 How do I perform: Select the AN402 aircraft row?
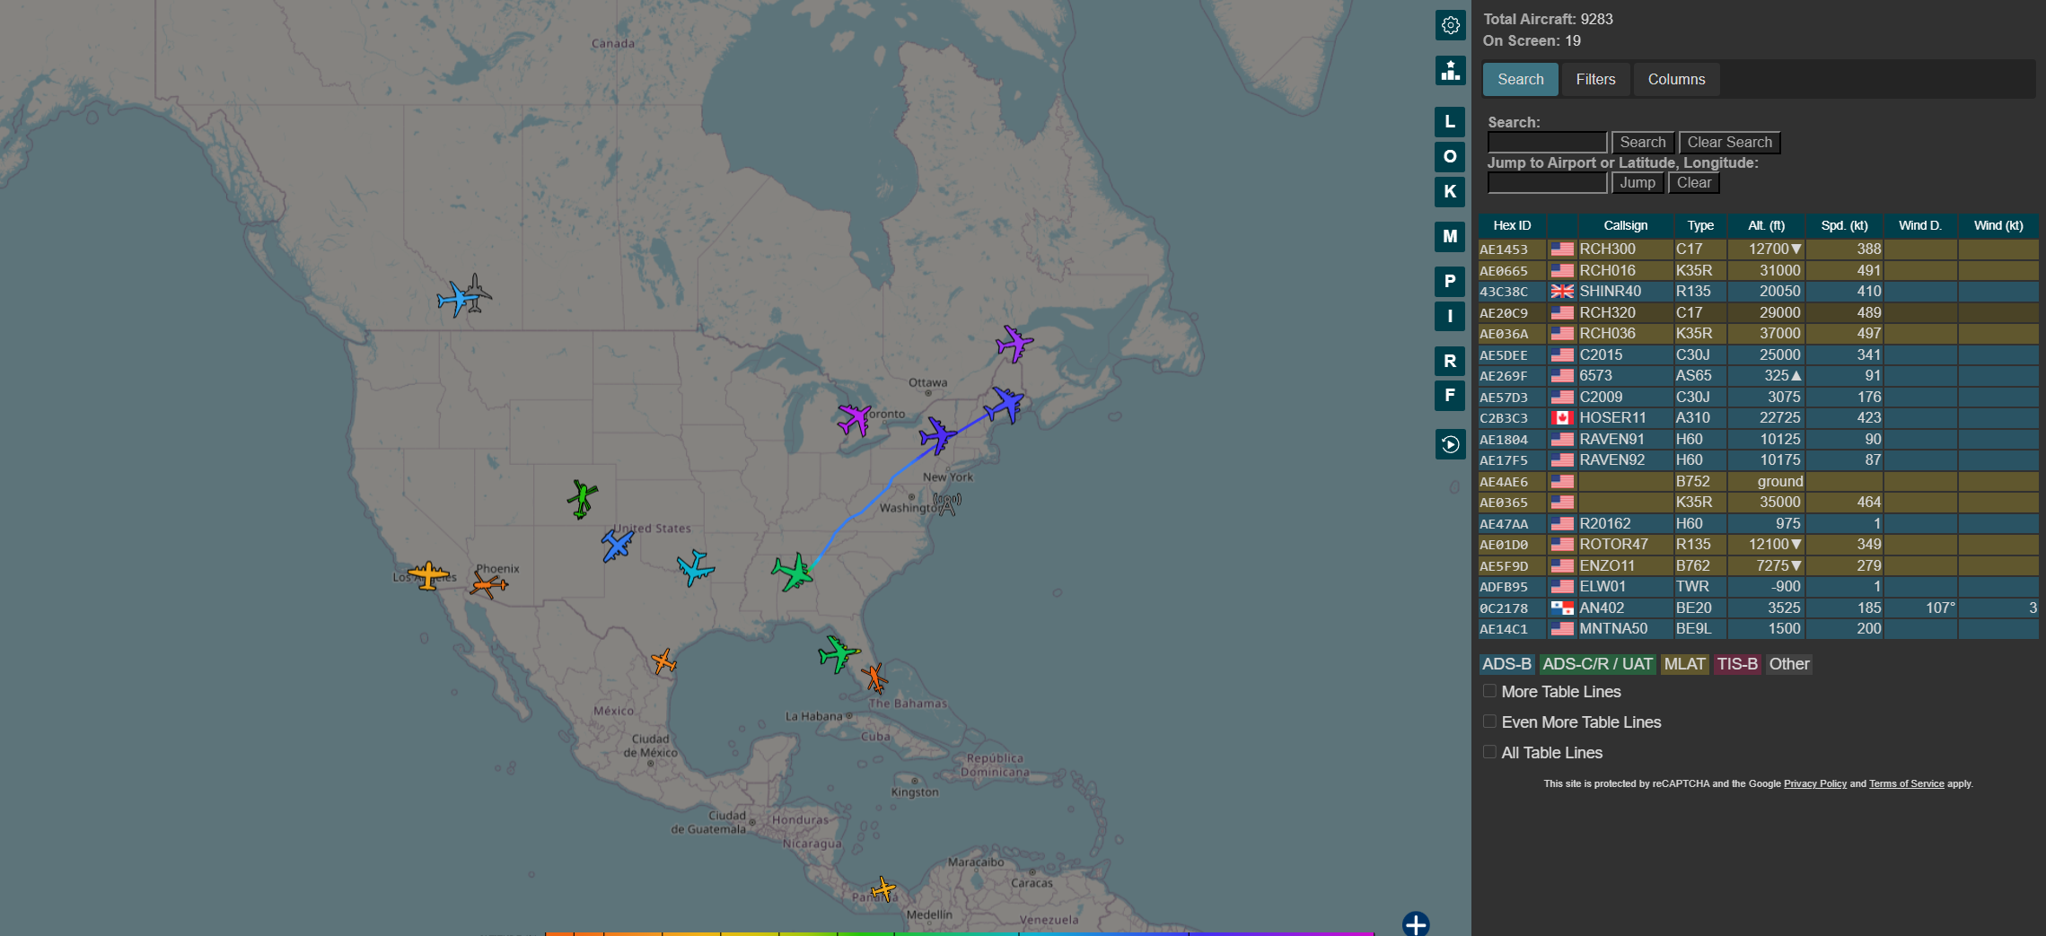[1758, 608]
